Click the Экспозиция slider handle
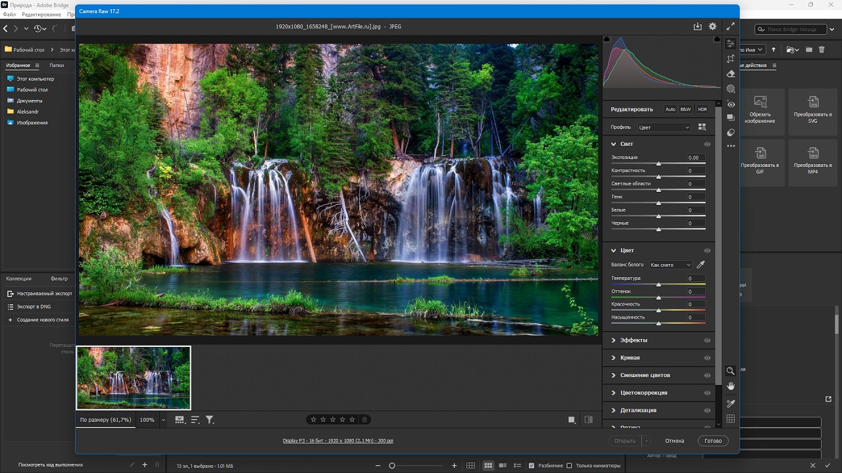 [x=658, y=164]
